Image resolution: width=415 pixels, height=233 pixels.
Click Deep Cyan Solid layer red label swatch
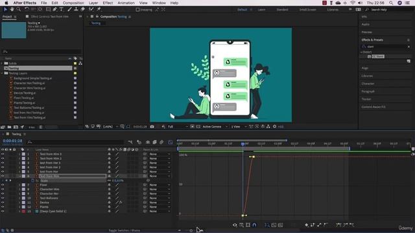23,212
